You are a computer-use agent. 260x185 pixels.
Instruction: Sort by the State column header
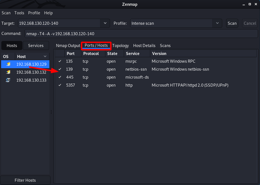pos(115,54)
